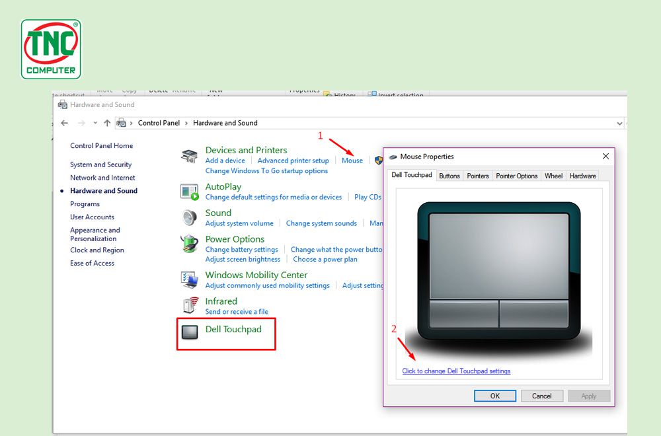Click Adjust screen brightness
The width and height of the screenshot is (661, 436).
243,259
